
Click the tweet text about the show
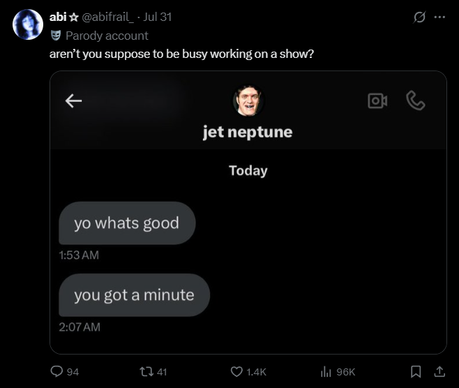point(181,54)
